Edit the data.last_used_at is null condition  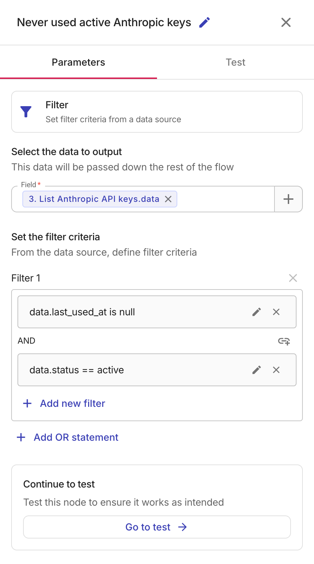[x=257, y=312]
